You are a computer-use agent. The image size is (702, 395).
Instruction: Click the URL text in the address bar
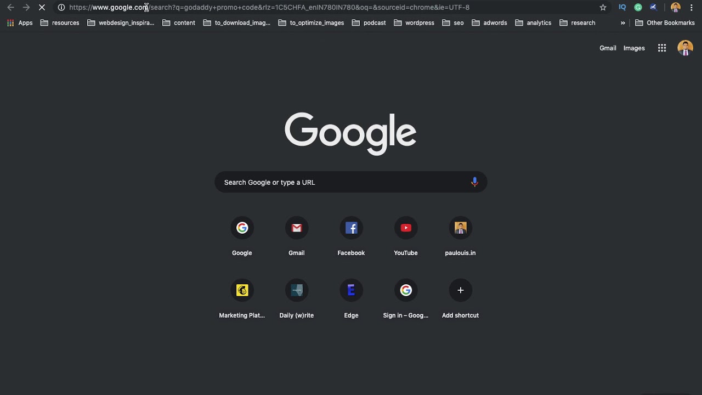click(269, 7)
